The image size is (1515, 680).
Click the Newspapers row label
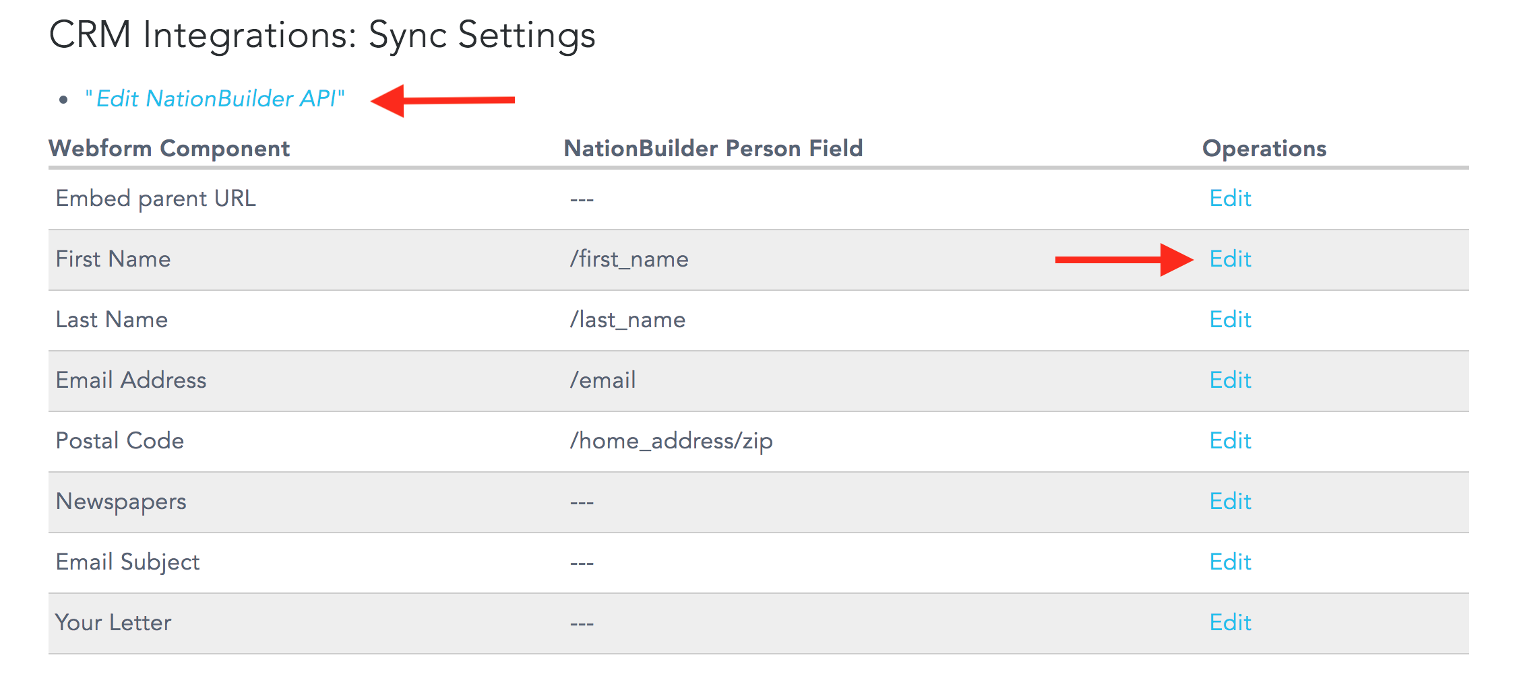point(121,502)
